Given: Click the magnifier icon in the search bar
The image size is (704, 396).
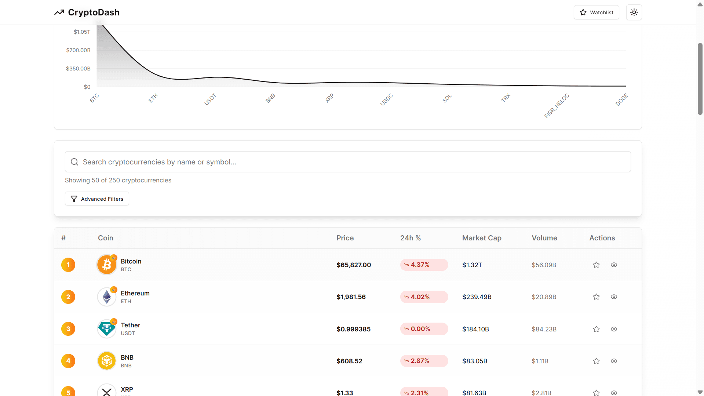Looking at the screenshot, I should pyautogui.click(x=74, y=161).
